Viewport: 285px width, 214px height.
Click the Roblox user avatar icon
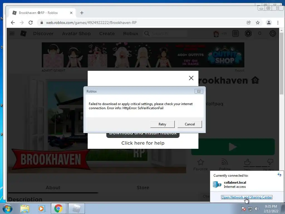[216, 34]
